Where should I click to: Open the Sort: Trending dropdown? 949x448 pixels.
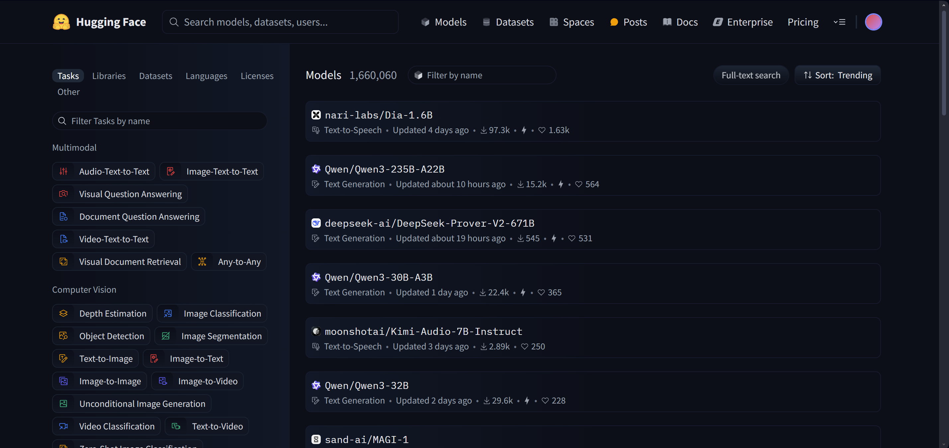coord(837,75)
